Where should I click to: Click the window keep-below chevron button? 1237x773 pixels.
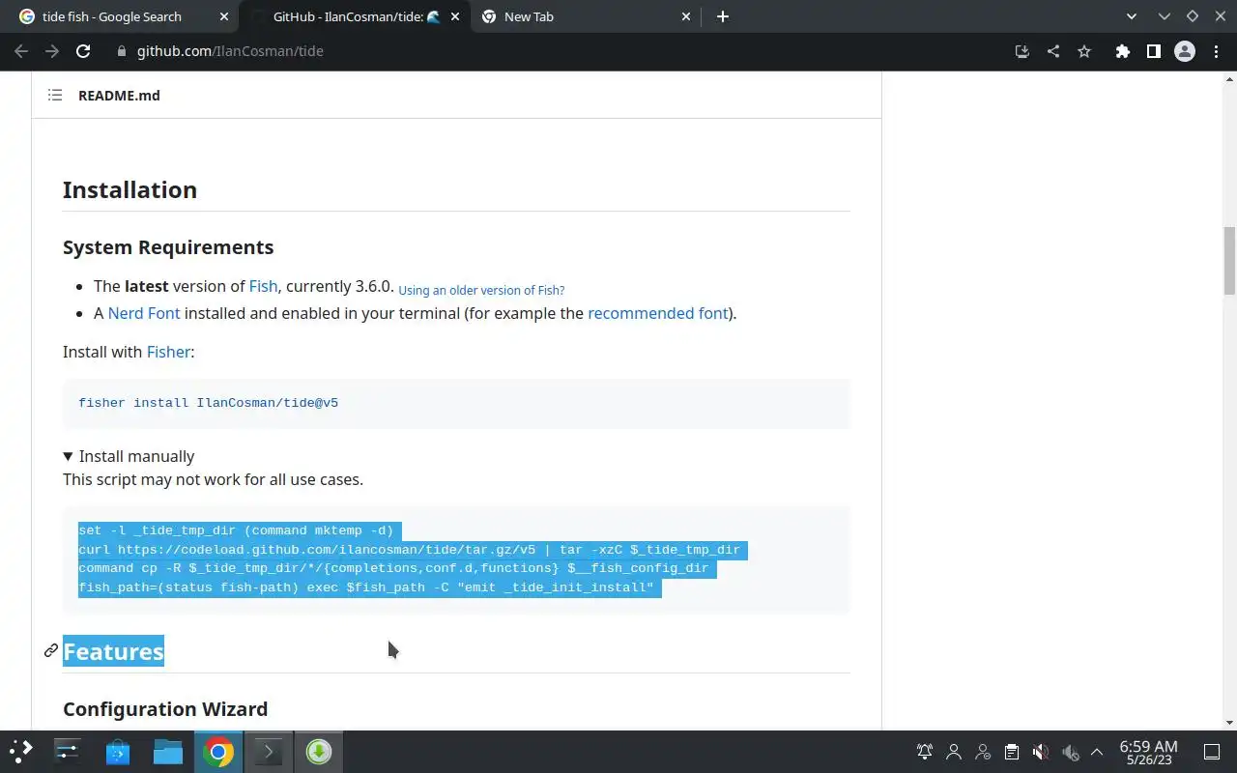point(1165,16)
